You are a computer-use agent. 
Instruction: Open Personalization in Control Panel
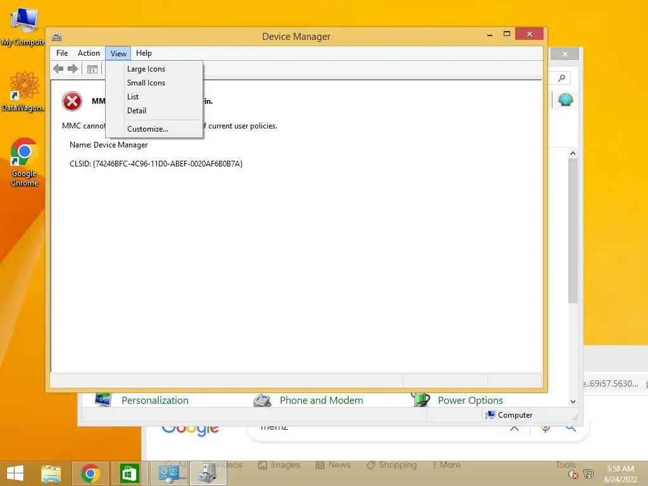pos(155,401)
